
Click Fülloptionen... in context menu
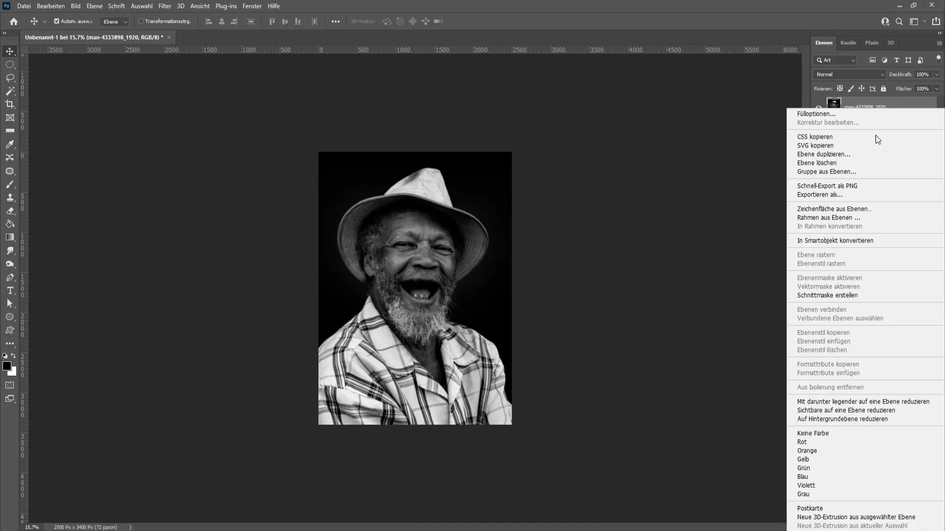click(x=816, y=114)
